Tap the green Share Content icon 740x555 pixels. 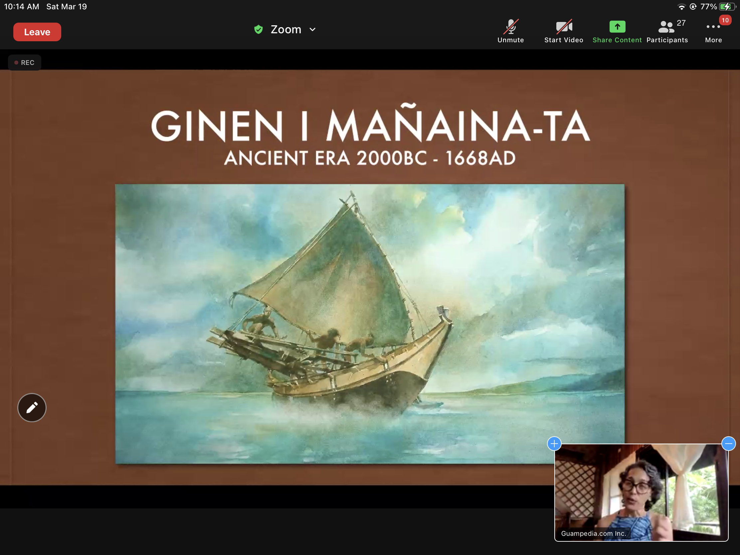(617, 27)
